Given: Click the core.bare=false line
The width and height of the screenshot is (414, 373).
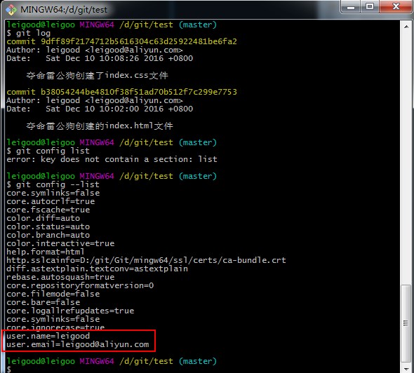Looking at the screenshot, I should click(43, 302).
